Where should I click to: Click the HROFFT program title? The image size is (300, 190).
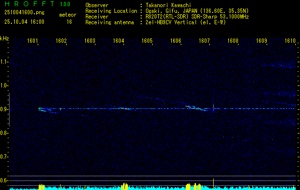(x=30, y=4)
